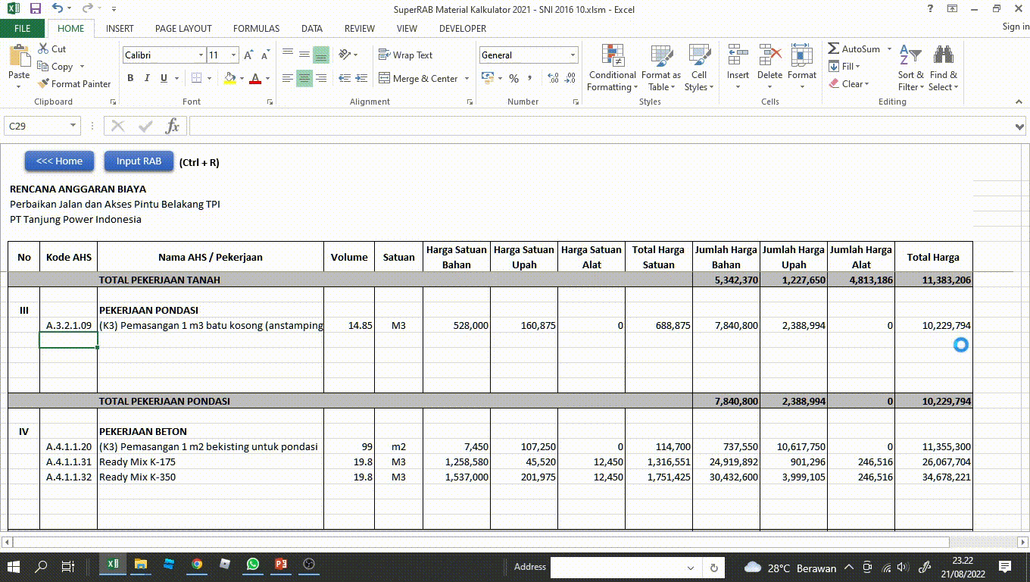Open Conditional Formatting icon menu

(612, 57)
